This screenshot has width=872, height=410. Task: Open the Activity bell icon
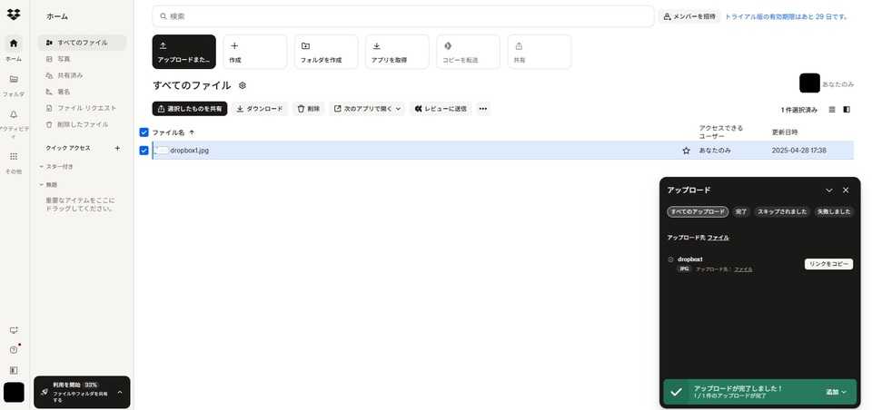pos(14,115)
